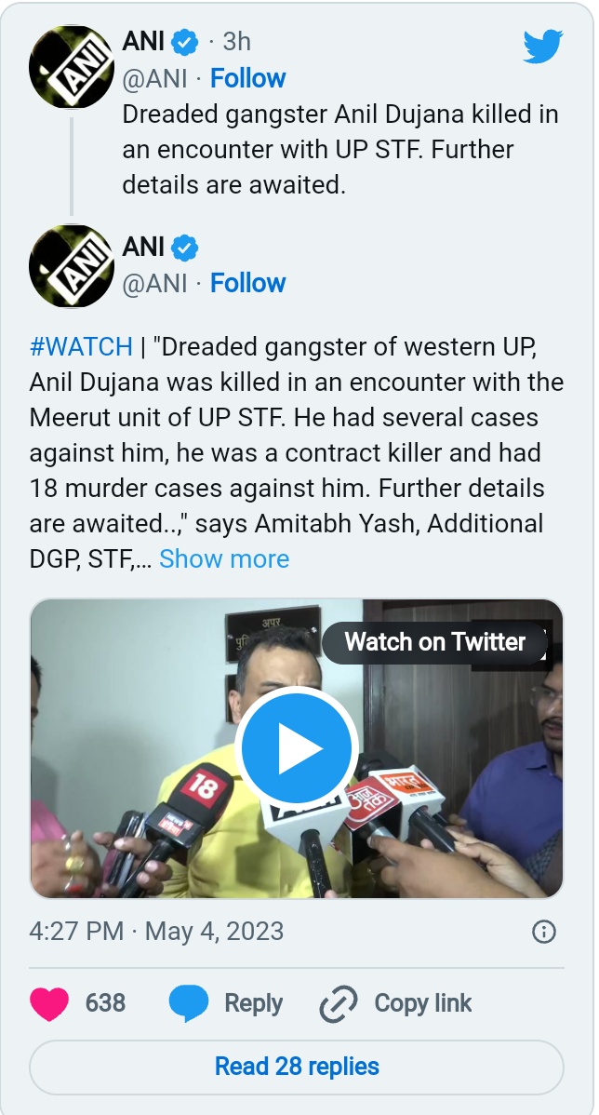The image size is (599, 1115).
Task: Click Watch on Twitter overlay
Action: (x=435, y=642)
